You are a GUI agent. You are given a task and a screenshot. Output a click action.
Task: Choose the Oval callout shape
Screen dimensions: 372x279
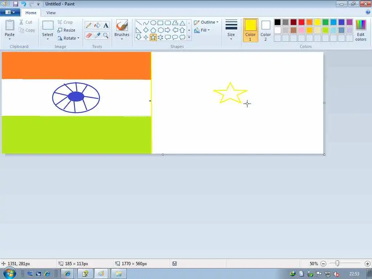coord(175,37)
